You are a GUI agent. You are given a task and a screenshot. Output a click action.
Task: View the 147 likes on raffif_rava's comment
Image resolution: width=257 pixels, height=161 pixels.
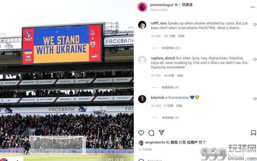point(169,36)
